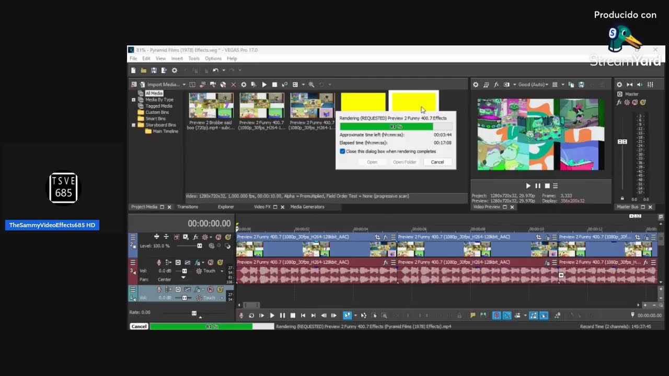Open Media Properties gear in Project Media toolbar

(x=244, y=85)
